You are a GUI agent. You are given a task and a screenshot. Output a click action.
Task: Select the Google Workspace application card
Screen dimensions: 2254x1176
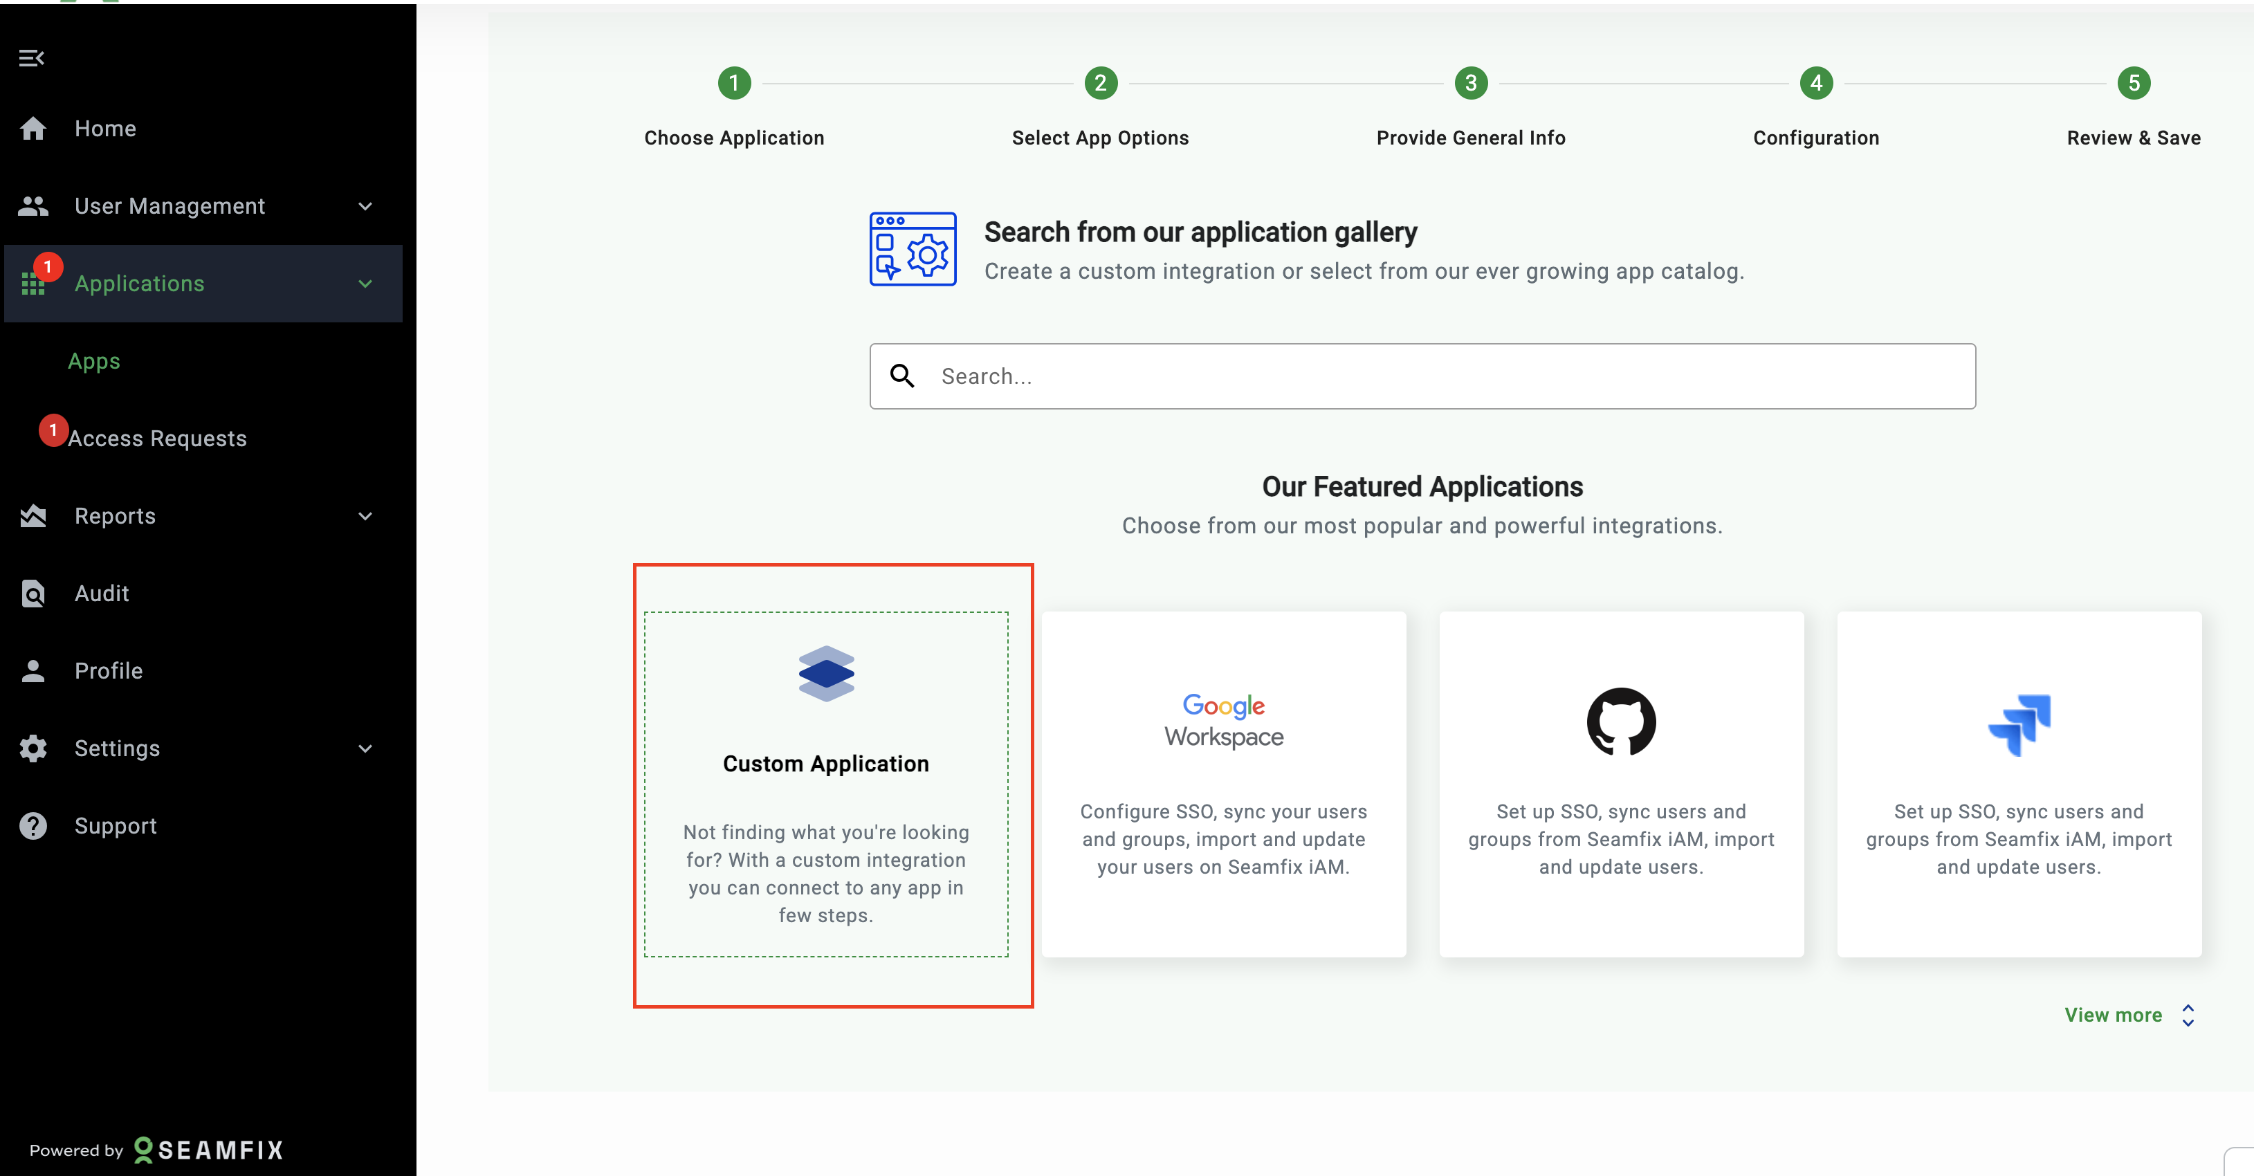point(1223,783)
